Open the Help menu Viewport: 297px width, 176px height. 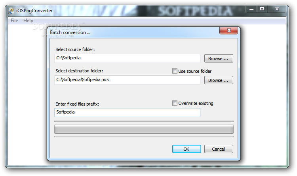(28, 21)
